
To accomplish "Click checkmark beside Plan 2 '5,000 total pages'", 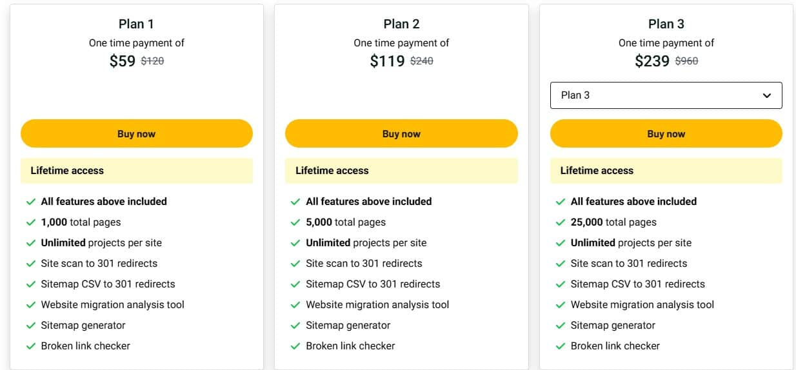I will (x=295, y=222).
